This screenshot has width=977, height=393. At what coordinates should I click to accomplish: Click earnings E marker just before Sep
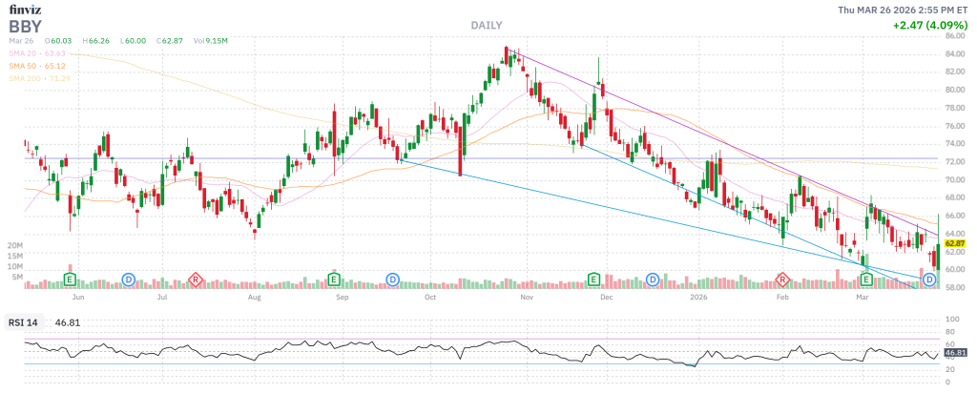click(335, 279)
